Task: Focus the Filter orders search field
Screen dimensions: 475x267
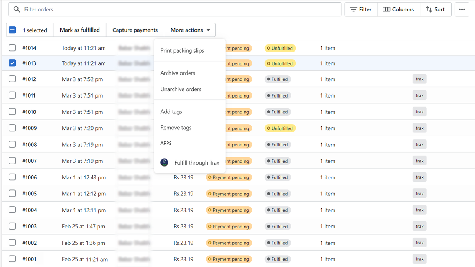Action: [x=175, y=9]
